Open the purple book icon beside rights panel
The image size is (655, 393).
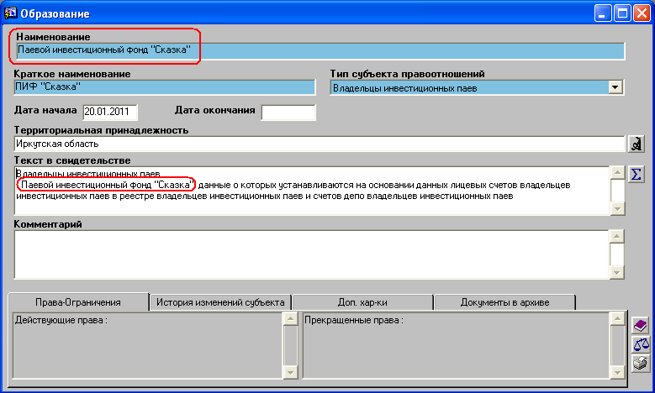[641, 325]
